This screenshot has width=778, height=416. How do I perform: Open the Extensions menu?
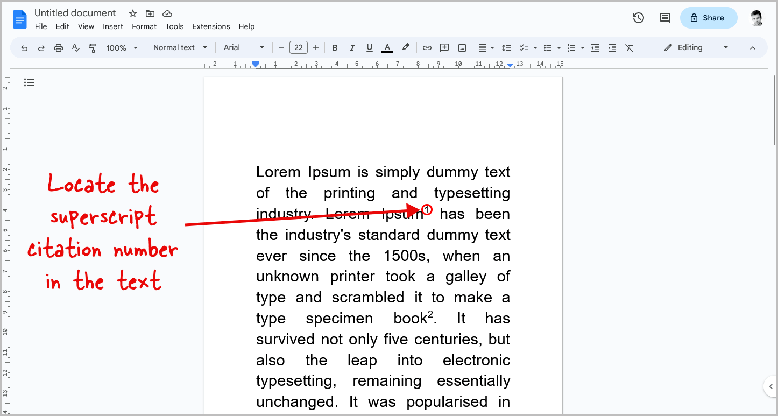click(211, 26)
